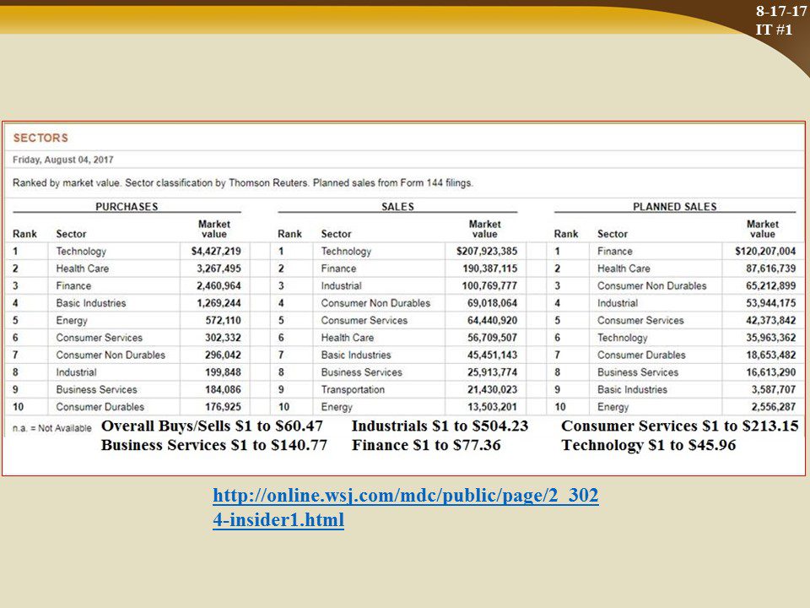Open the online.wsj.com insider hyperlink
The width and height of the screenshot is (810, 608).
point(406,508)
